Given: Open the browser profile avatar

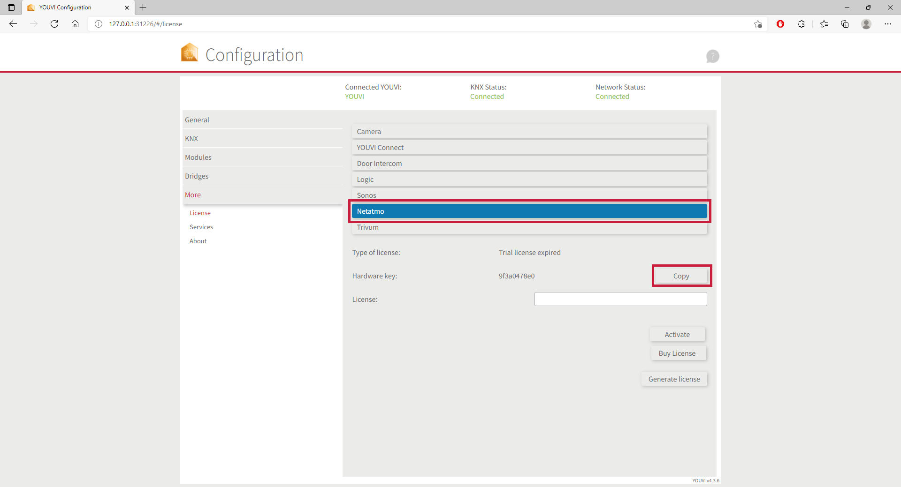Looking at the screenshot, I should point(866,24).
